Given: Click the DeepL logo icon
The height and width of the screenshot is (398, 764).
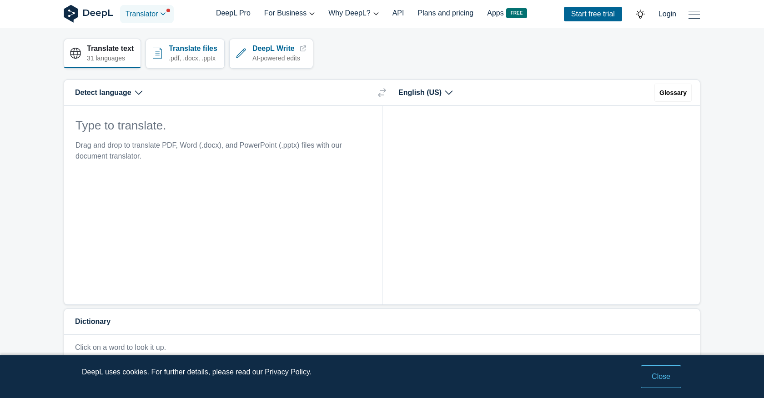Looking at the screenshot, I should [x=71, y=14].
